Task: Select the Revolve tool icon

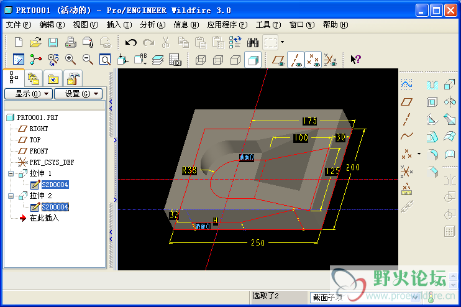Action: click(450, 102)
